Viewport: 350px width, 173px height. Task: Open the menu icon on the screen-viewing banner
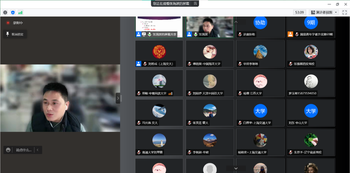tap(195, 3)
